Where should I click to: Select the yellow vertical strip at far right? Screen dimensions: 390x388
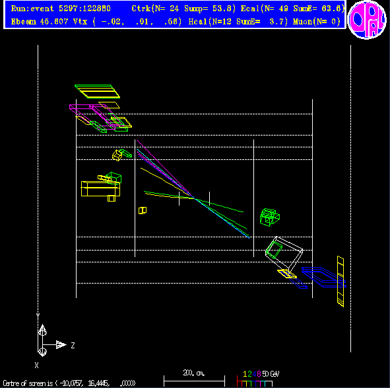[x=341, y=282]
